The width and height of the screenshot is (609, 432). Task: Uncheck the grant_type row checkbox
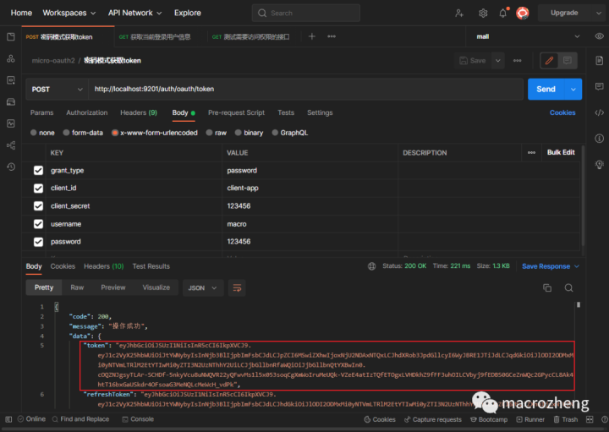point(38,171)
